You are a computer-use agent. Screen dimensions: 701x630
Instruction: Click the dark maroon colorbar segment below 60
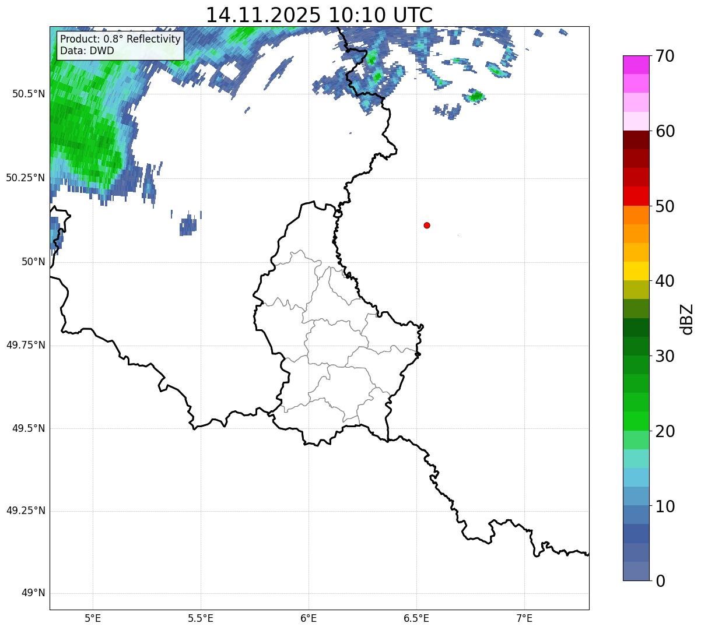click(x=636, y=140)
